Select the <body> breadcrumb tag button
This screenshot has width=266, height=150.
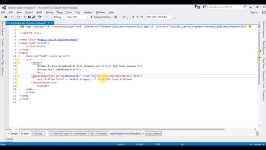(66, 134)
